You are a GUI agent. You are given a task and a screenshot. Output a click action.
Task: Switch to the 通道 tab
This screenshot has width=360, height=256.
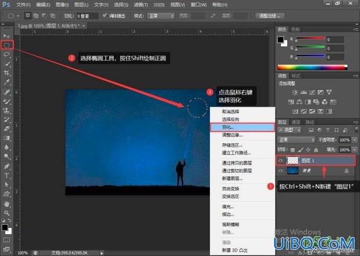pos(296,122)
